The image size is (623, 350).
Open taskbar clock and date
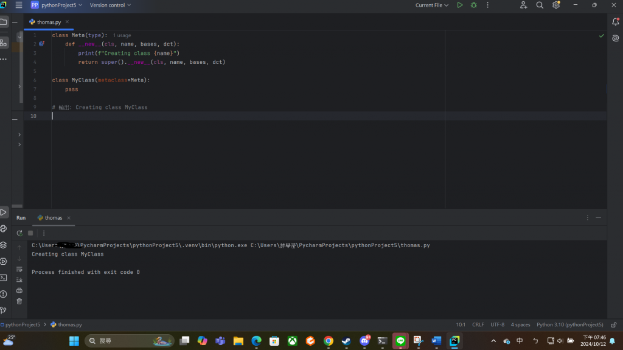593,341
